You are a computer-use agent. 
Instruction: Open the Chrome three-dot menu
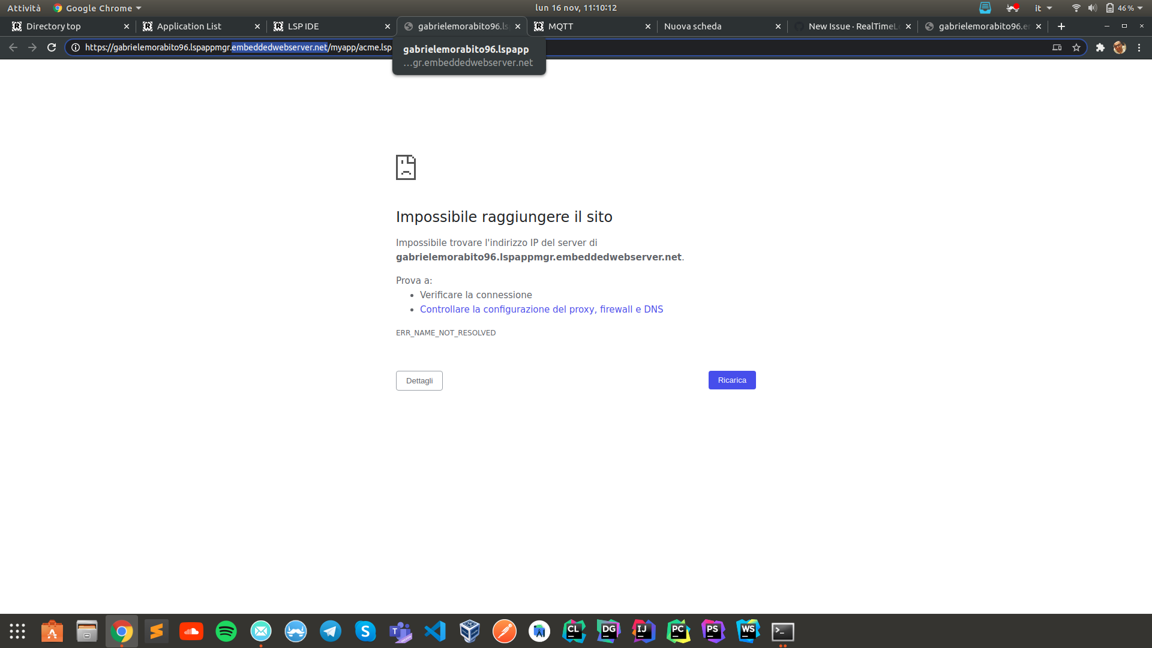1139,47
